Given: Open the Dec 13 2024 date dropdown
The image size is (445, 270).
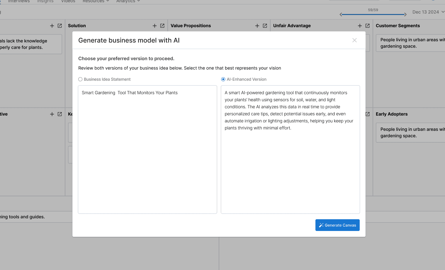Looking at the screenshot, I should (428, 12).
